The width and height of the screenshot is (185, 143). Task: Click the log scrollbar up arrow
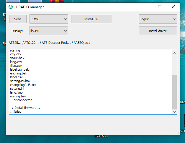[x=174, y=53]
